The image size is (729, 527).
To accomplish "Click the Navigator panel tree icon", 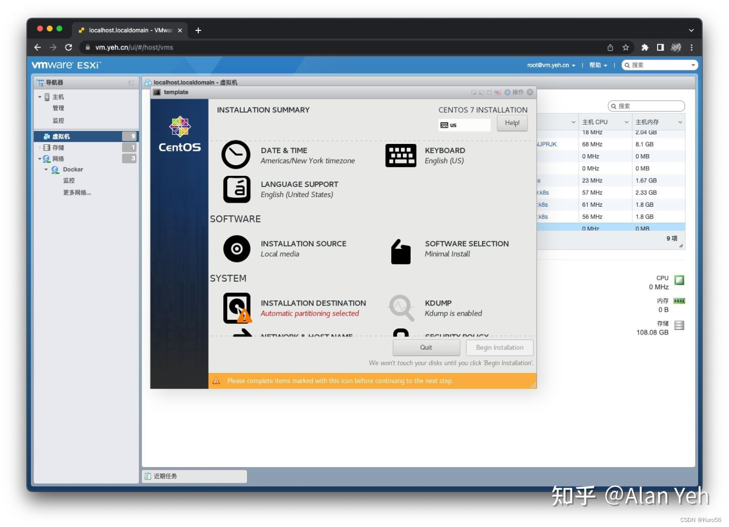I will click(x=40, y=82).
